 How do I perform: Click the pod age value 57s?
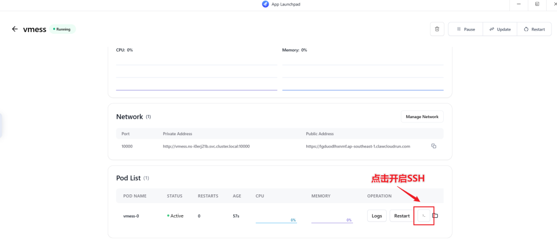tap(236, 216)
